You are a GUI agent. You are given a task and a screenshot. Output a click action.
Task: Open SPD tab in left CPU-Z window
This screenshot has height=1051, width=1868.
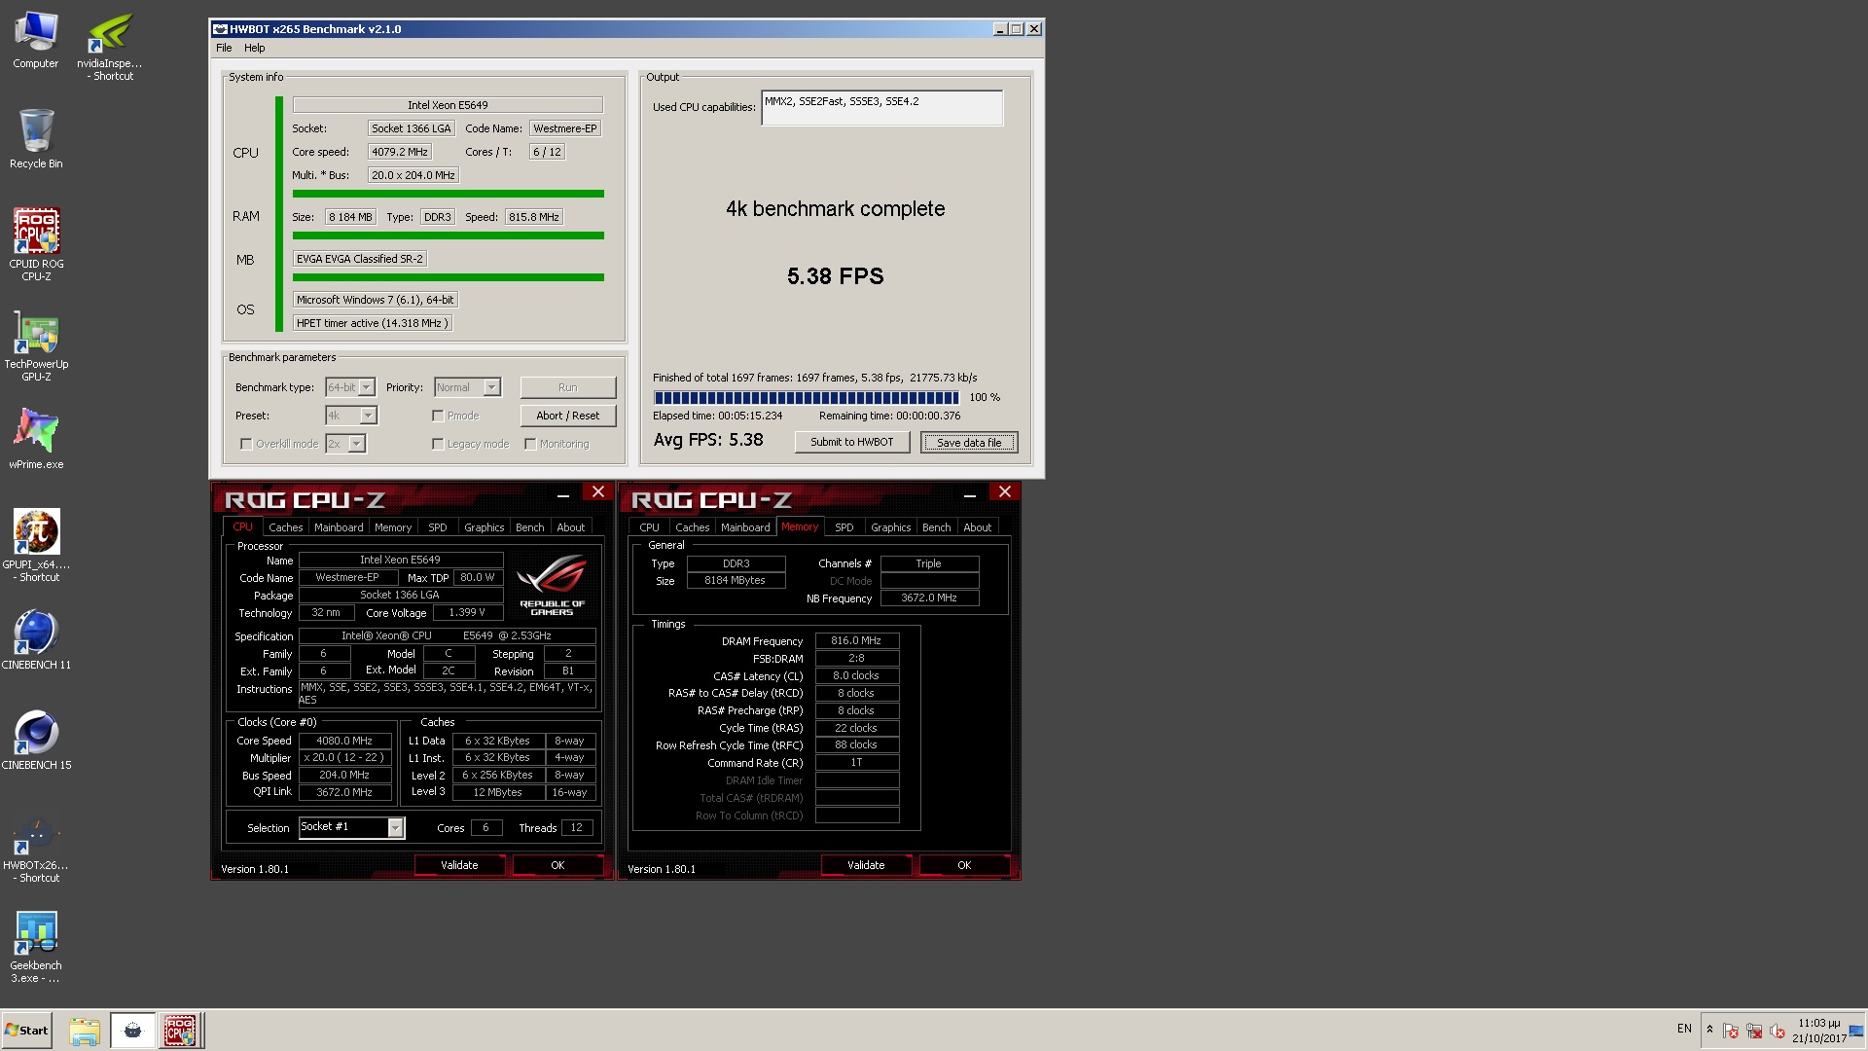tap(438, 527)
